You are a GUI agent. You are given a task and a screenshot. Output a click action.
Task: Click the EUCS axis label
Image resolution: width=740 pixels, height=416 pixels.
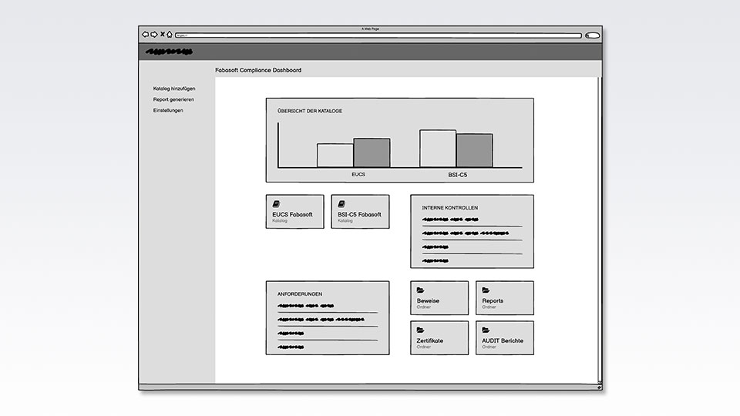coord(358,175)
